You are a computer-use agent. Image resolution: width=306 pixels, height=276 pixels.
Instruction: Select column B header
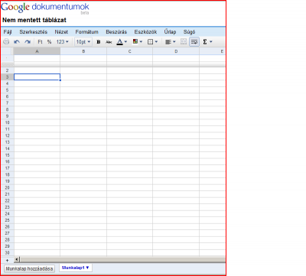point(83,51)
